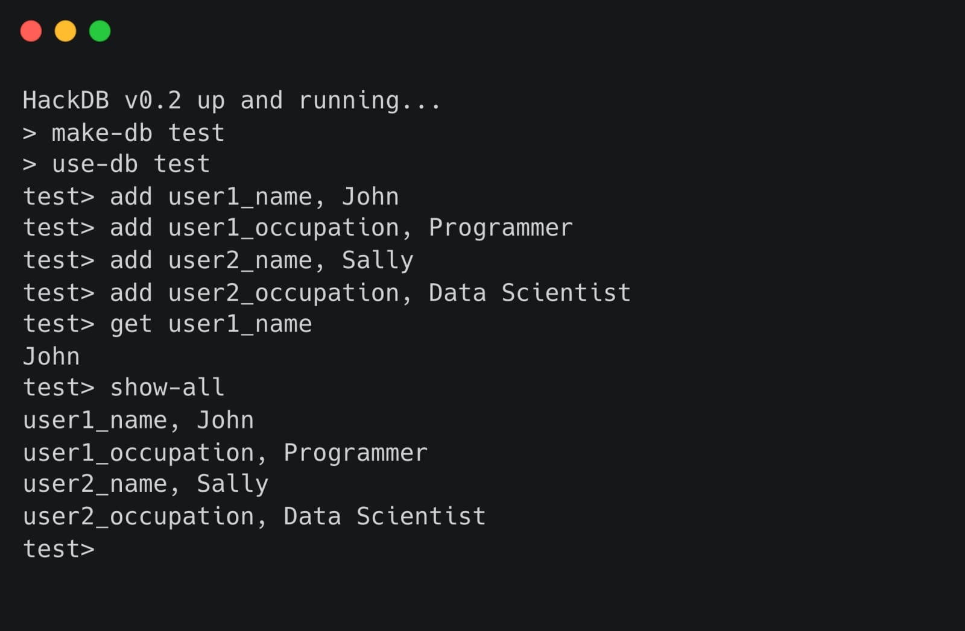Select user1_occupation, Programmer output line
Viewport: 965px width, 631px height.
pos(224,452)
